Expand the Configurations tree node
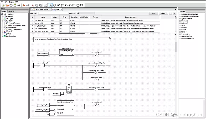This screenshot has height=119, width=206. pos(2,36)
